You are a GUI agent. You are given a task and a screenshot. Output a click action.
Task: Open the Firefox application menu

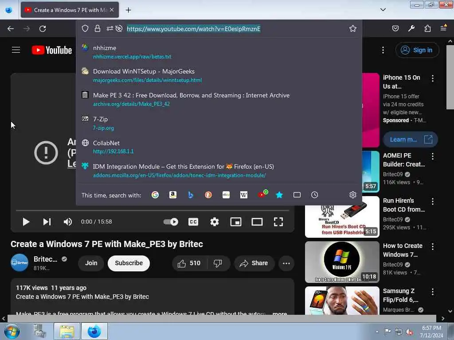[443, 28]
